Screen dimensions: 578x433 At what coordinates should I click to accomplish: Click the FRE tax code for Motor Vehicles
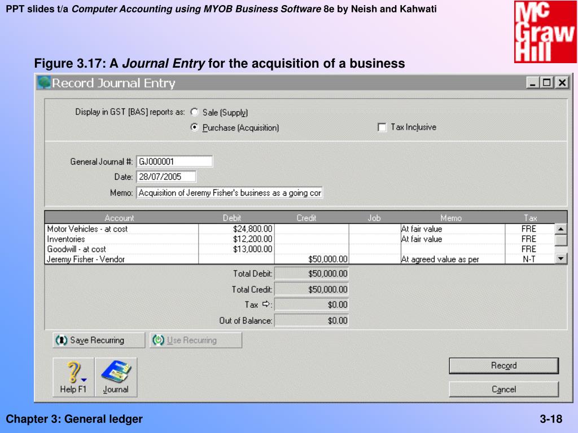[x=528, y=229]
